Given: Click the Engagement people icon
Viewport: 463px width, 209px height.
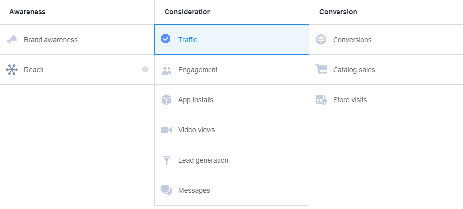Looking at the screenshot, I should coord(167,70).
